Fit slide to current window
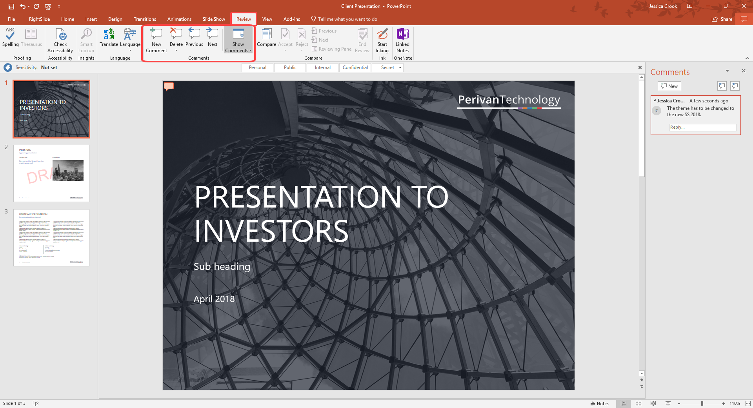Viewport: 753px width, 408px height. 748,403
